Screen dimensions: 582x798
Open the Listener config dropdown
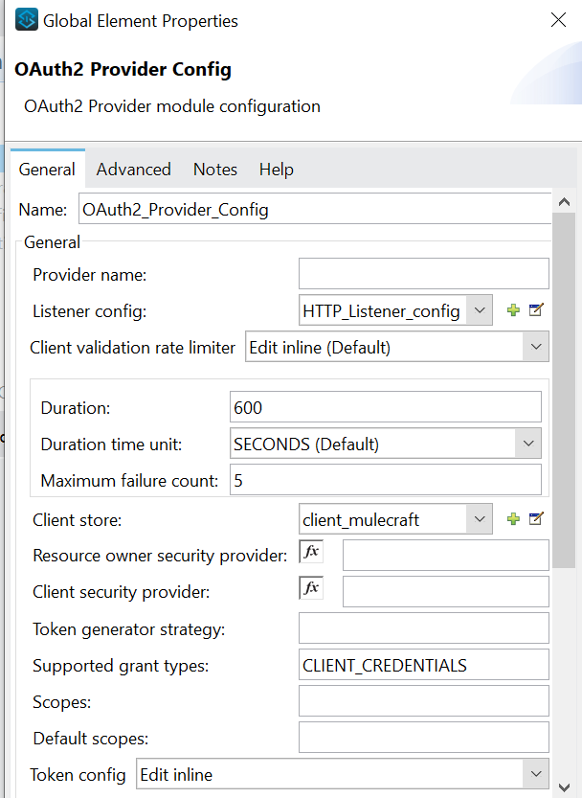(481, 310)
